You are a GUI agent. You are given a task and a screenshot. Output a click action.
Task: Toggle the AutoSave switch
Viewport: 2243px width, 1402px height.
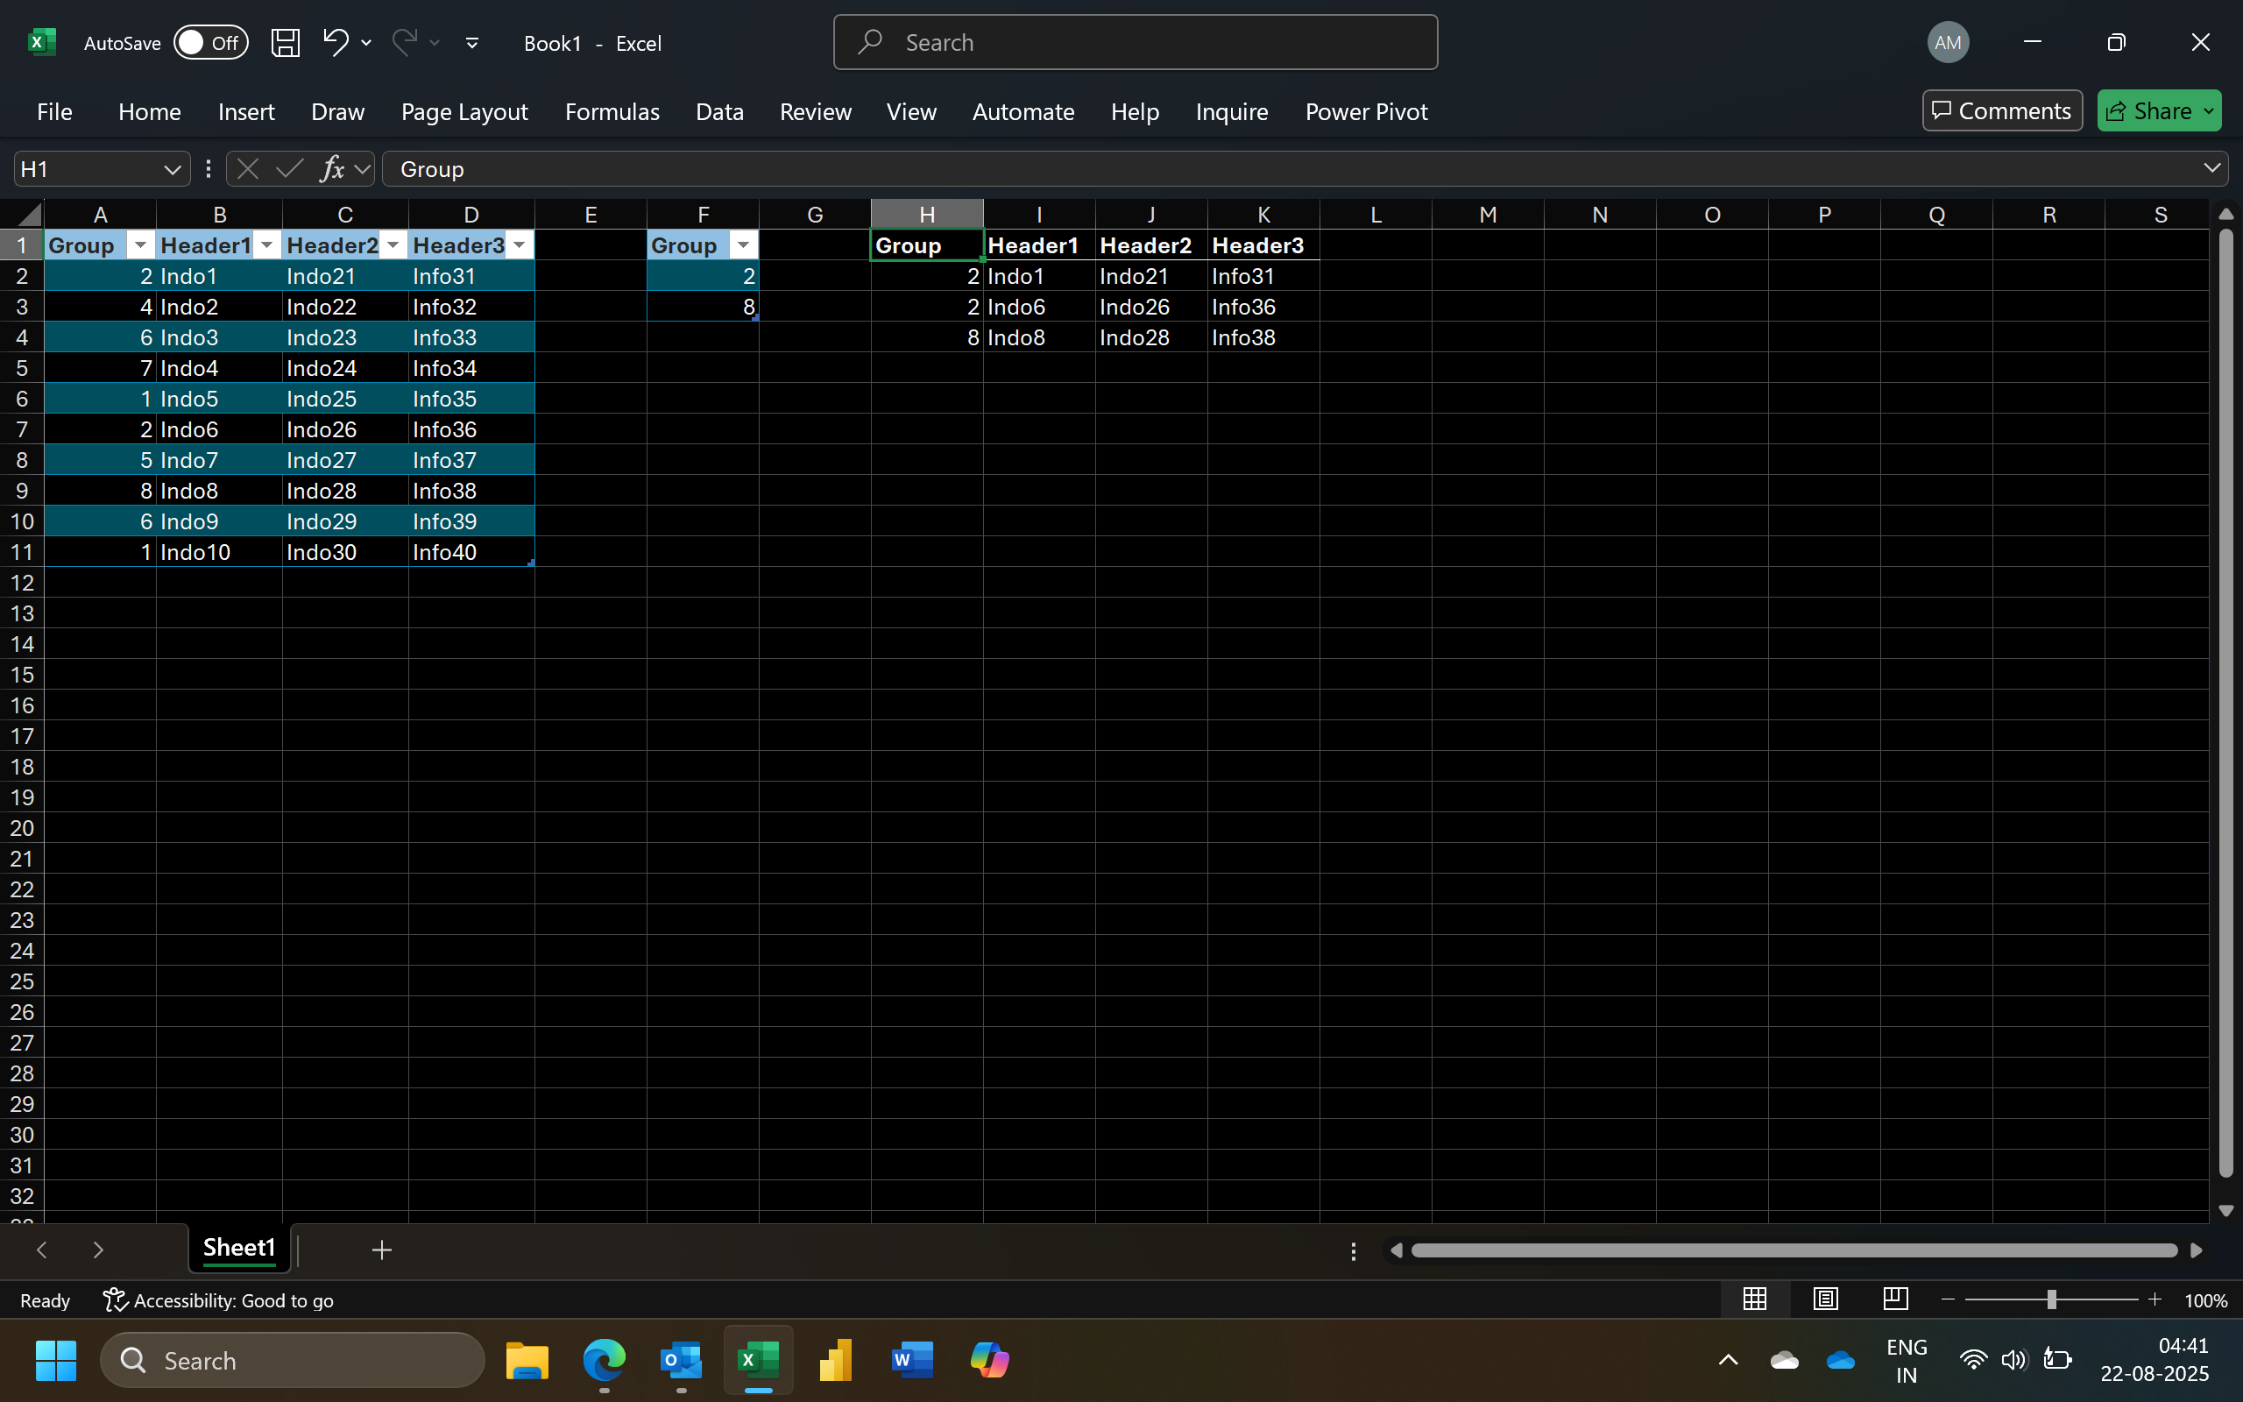coord(210,43)
